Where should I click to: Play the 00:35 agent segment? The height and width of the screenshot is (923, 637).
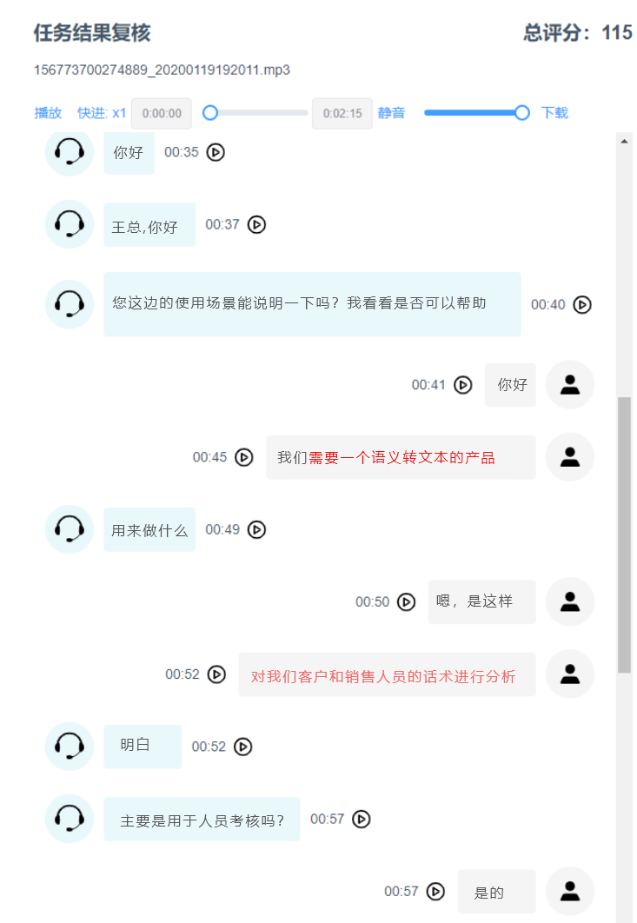216,152
